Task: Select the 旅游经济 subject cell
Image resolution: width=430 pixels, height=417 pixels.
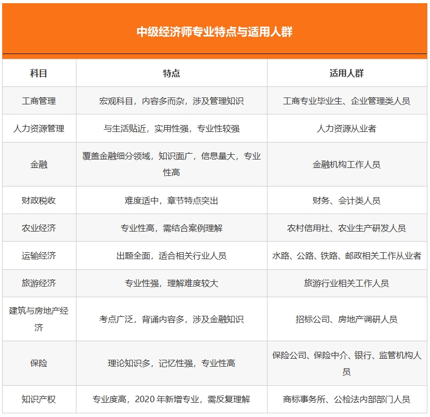Action: click(x=39, y=283)
